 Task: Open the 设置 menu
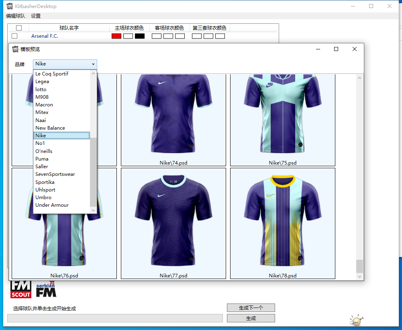(36, 16)
